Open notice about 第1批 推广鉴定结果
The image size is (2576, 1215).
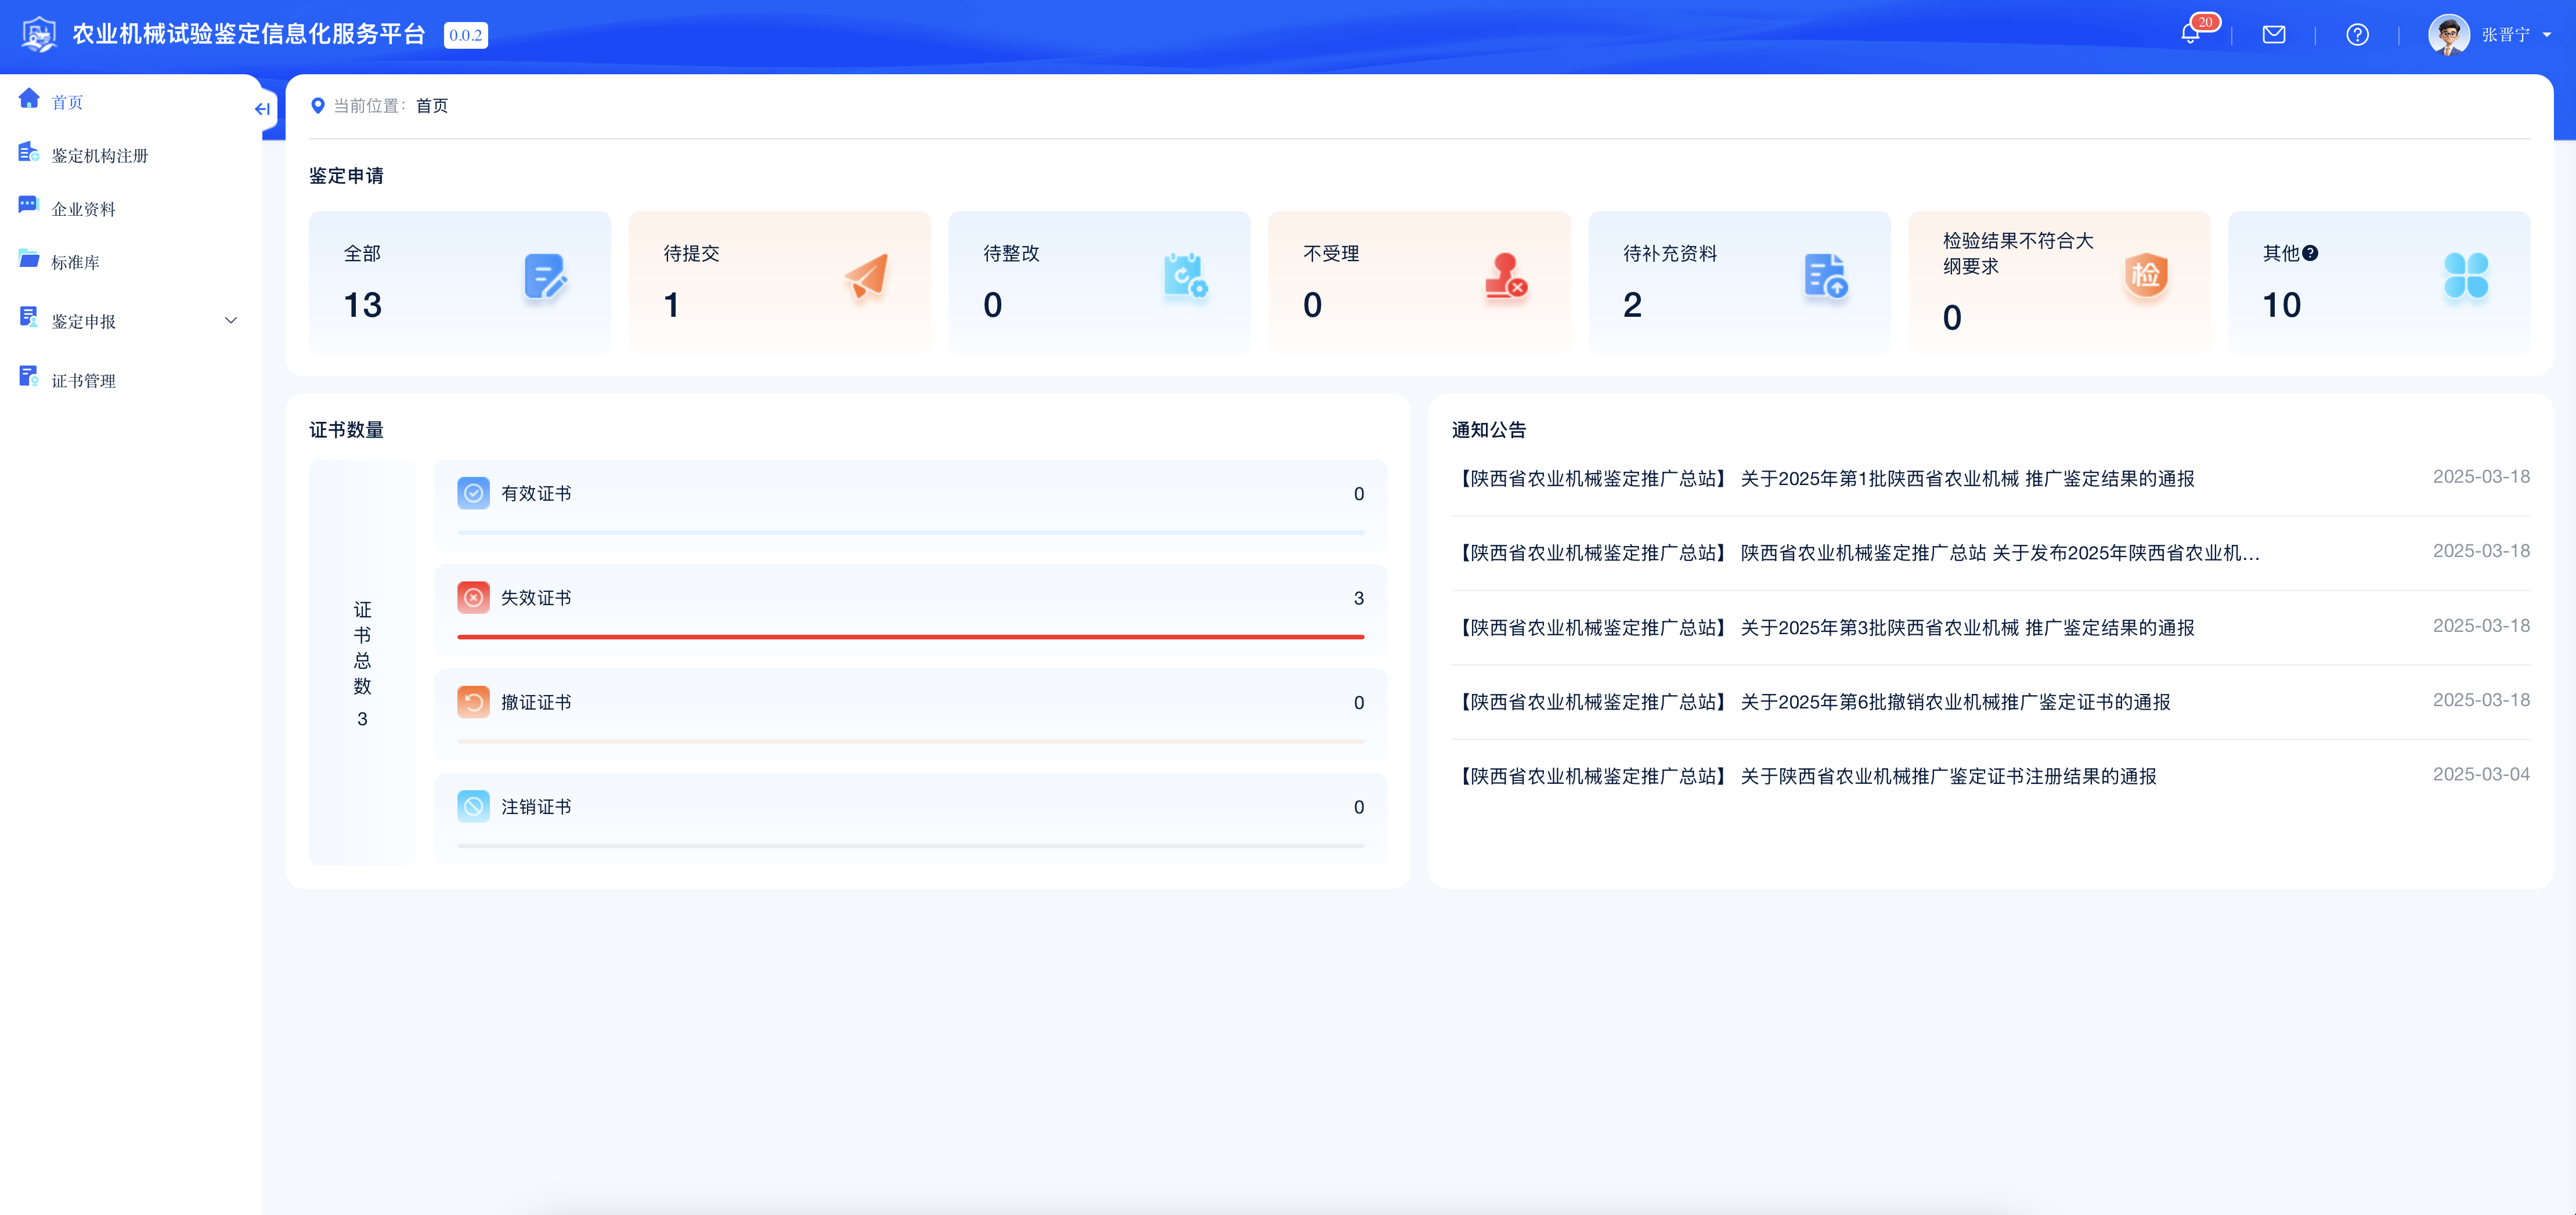tap(1966, 479)
